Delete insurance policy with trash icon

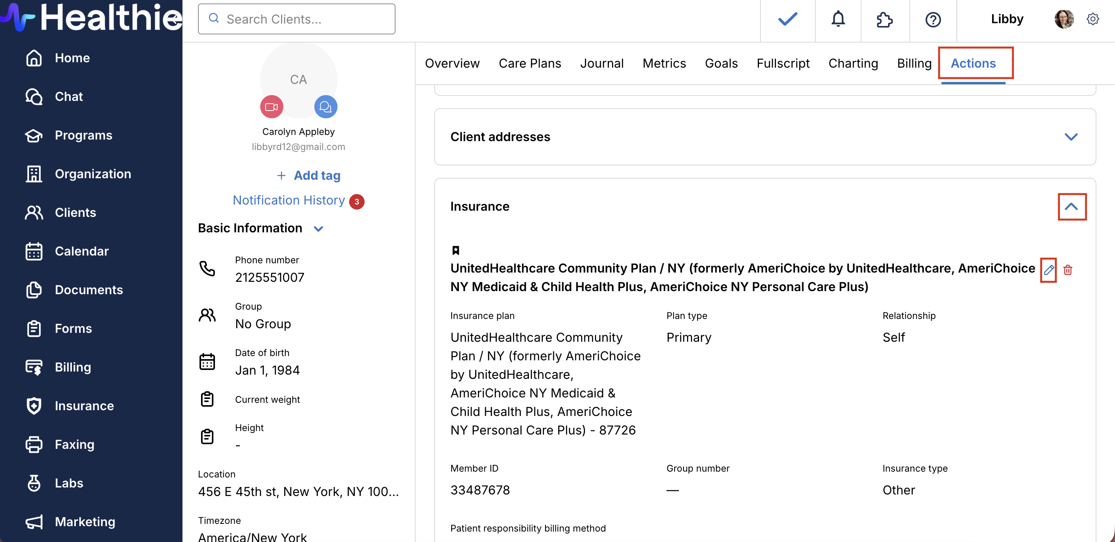pyautogui.click(x=1067, y=270)
